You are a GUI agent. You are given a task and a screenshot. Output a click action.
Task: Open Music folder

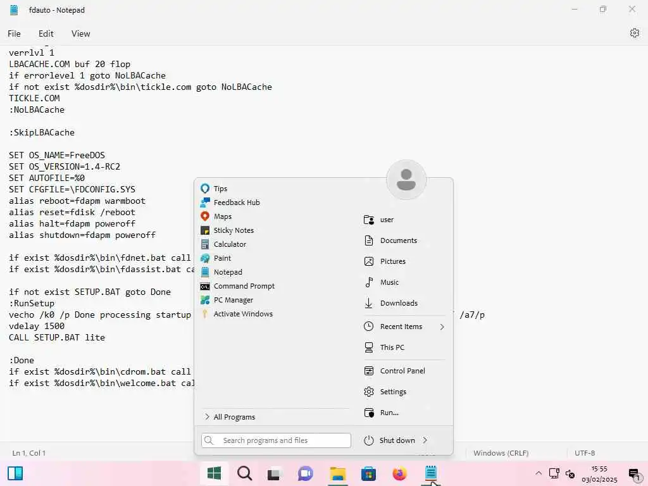pos(381,282)
